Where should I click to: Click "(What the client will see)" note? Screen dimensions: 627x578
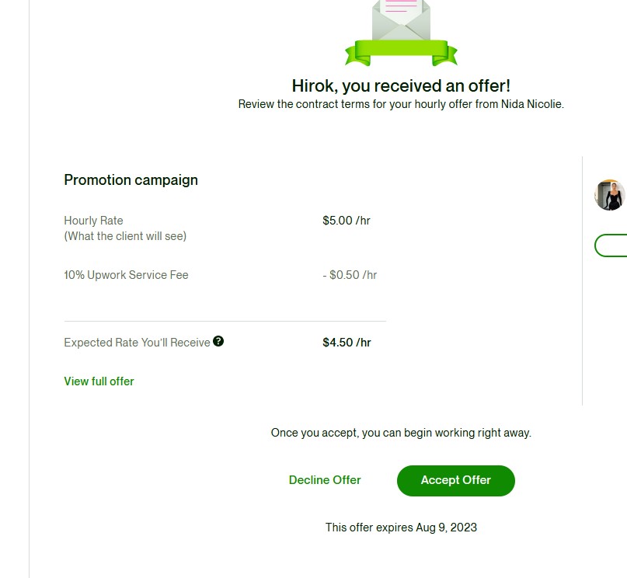[x=125, y=236]
